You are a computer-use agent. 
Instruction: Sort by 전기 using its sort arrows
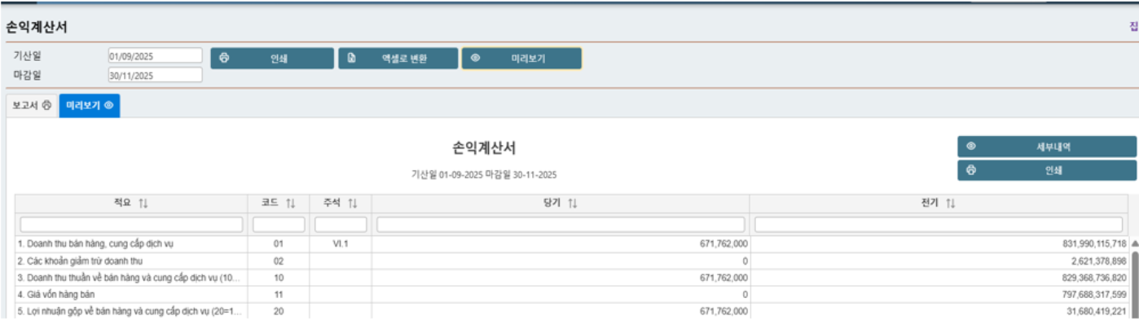click(950, 203)
